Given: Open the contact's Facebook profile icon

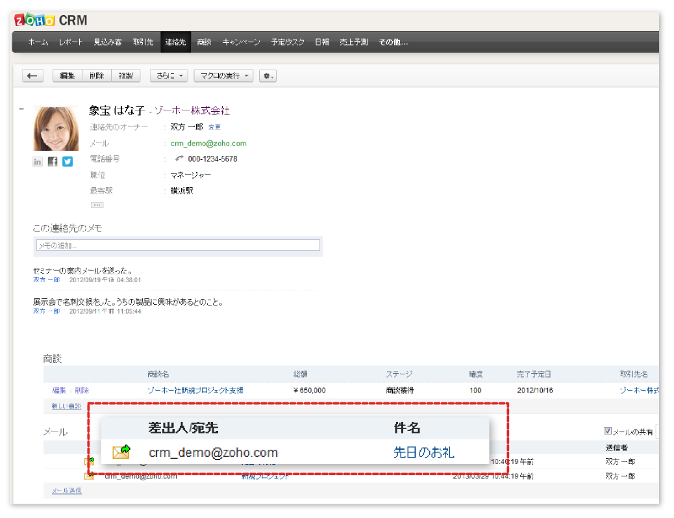Looking at the screenshot, I should click(53, 162).
